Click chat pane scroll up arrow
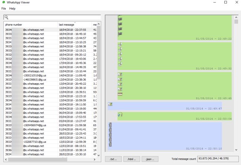 coord(236,17)
